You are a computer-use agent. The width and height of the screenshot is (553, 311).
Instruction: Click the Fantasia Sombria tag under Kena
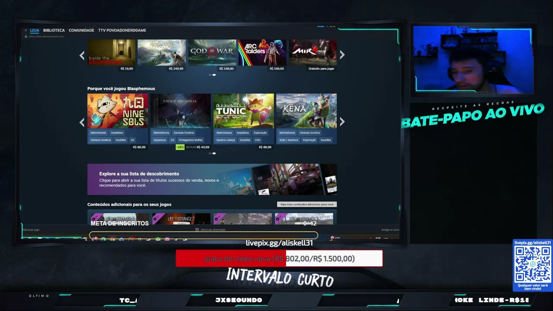[310, 133]
